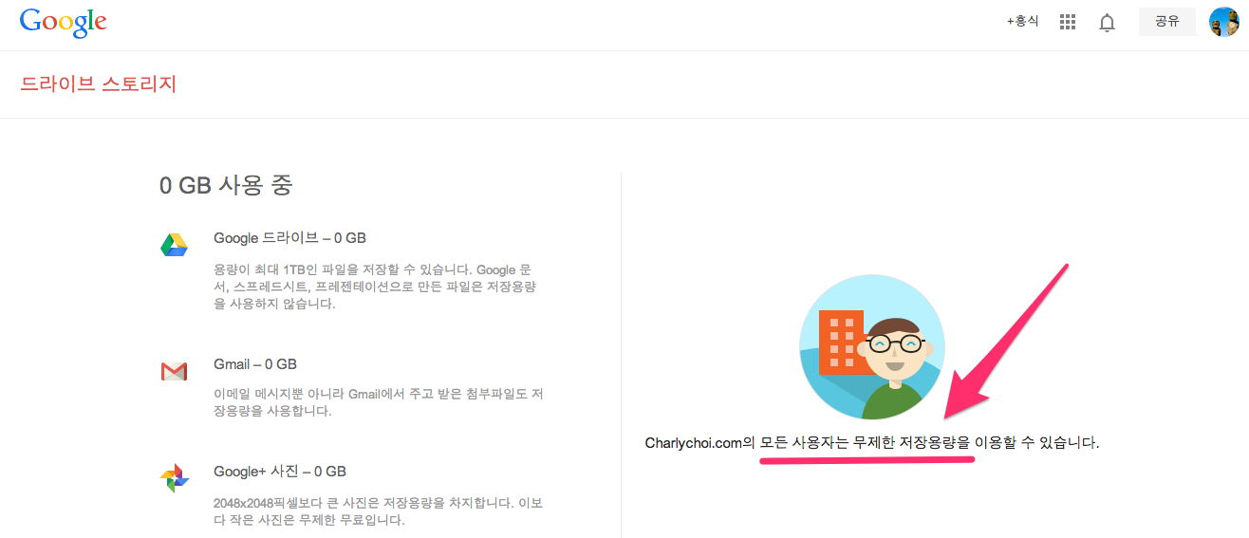Click the cartoon user illustration
Viewport: 1249px width, 538px height.
tap(872, 345)
